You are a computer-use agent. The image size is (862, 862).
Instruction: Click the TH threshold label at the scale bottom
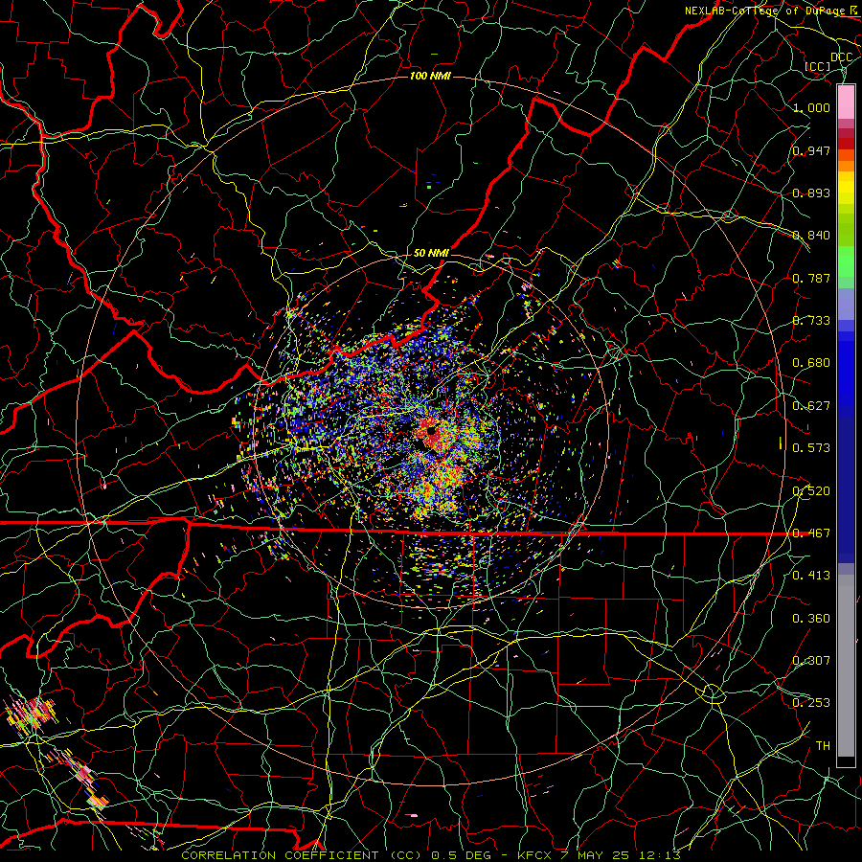point(823,746)
